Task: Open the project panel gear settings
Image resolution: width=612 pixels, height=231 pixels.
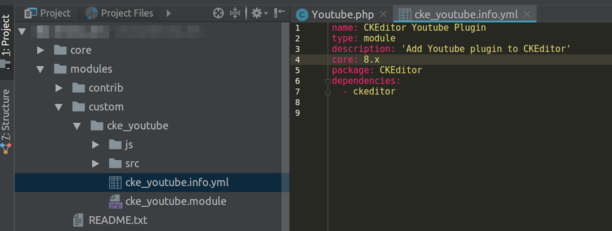Action: (259, 13)
